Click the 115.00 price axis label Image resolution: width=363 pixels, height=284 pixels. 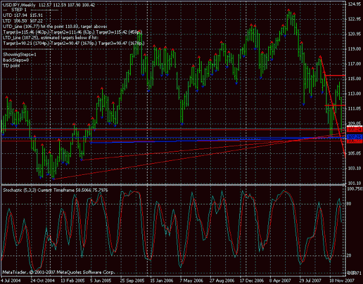point(354,79)
